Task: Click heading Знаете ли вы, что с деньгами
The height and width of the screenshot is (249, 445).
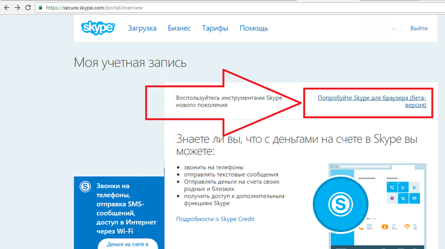Action: click(297, 145)
